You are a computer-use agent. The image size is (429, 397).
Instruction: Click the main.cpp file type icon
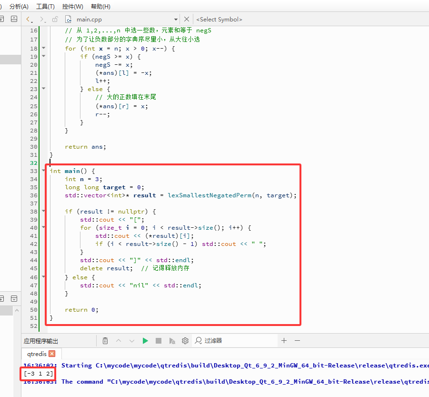coord(68,19)
